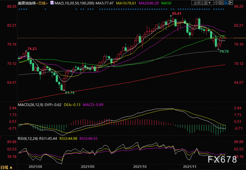The width and height of the screenshot is (246, 170).
Task: Click the 61.74 low price marker
Action: click(x=70, y=93)
